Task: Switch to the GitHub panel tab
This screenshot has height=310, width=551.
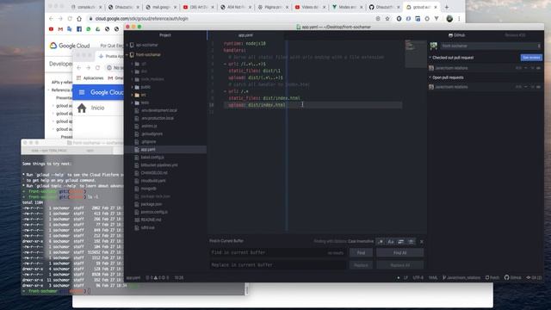Action: click(457, 35)
